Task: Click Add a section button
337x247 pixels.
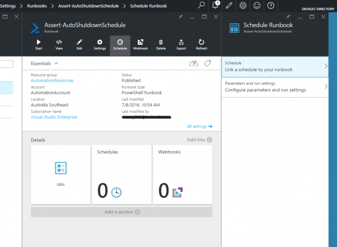Action: [122, 212]
